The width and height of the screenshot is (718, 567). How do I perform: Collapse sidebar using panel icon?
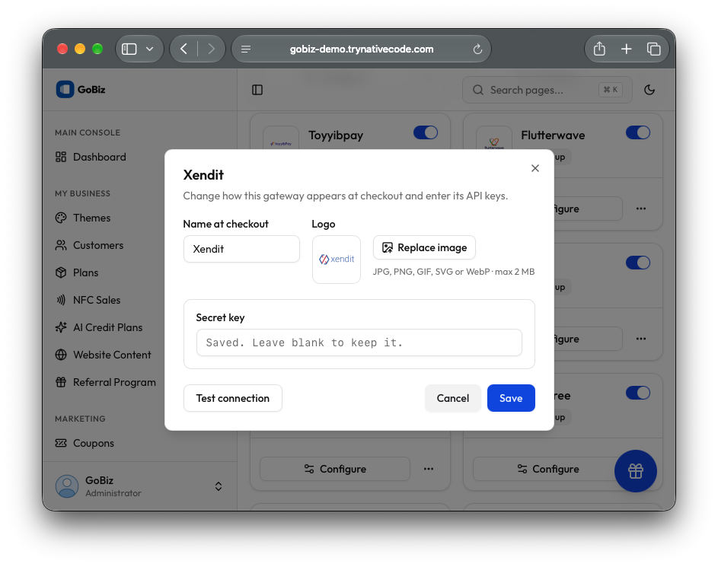tap(257, 90)
